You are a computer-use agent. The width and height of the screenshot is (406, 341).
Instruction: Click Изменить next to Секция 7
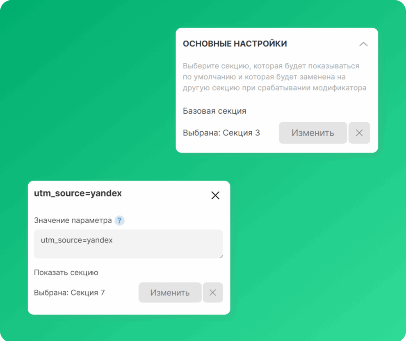[170, 293]
